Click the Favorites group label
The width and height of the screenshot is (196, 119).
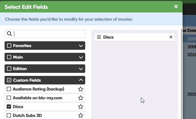pyautogui.click(x=22, y=46)
